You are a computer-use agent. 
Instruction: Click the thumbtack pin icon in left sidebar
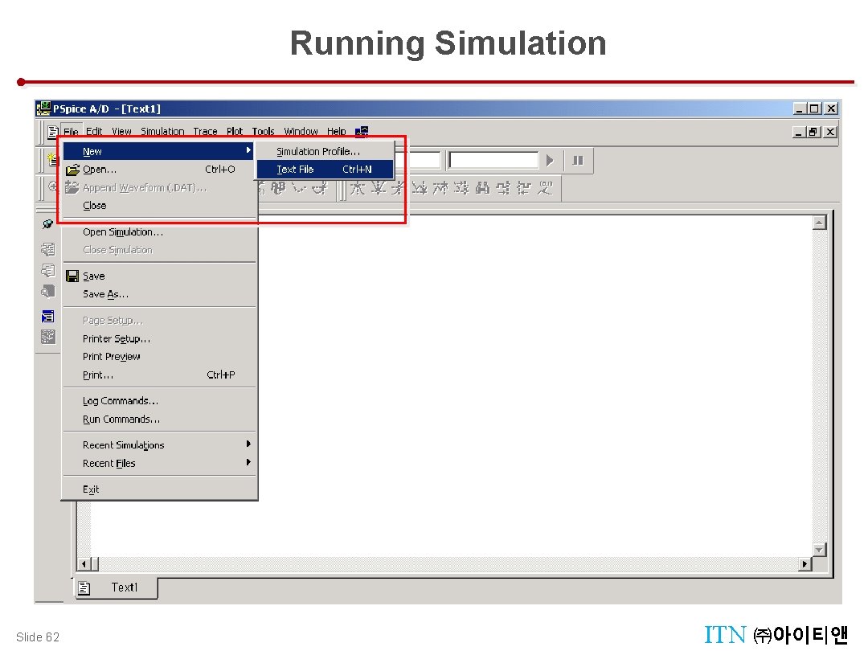click(x=48, y=224)
